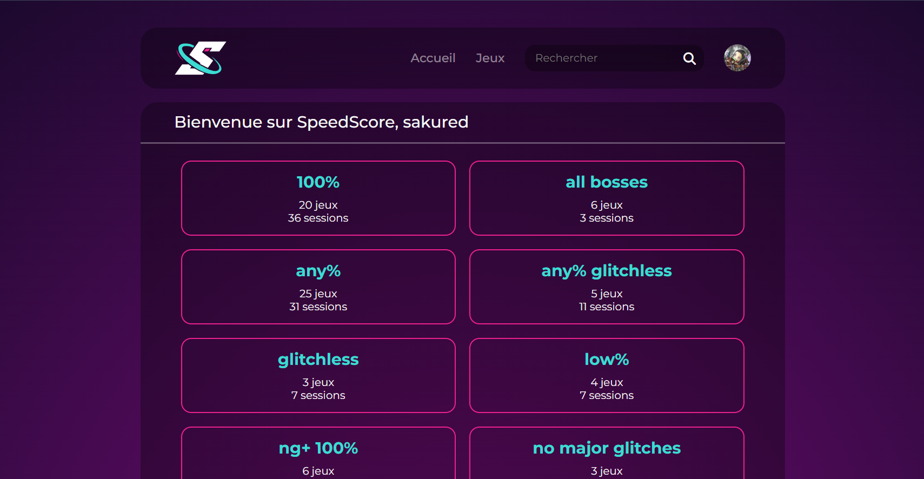Screen dimensions: 924x479
Task: Open the any% category card
Action: 318,287
